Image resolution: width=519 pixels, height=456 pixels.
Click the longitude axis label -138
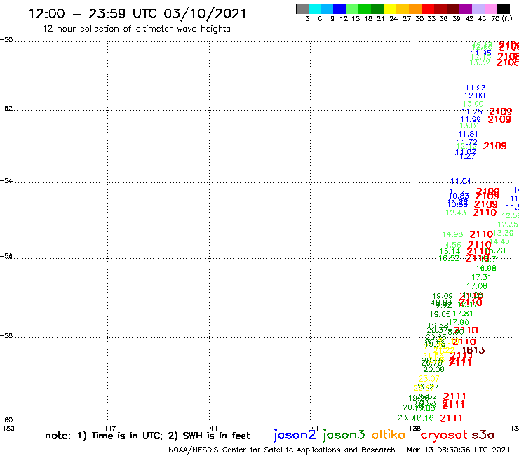click(412, 428)
